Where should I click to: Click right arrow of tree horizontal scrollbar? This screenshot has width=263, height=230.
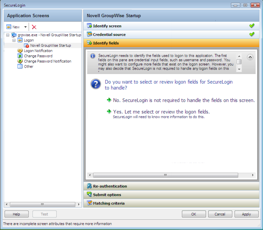click(79, 204)
